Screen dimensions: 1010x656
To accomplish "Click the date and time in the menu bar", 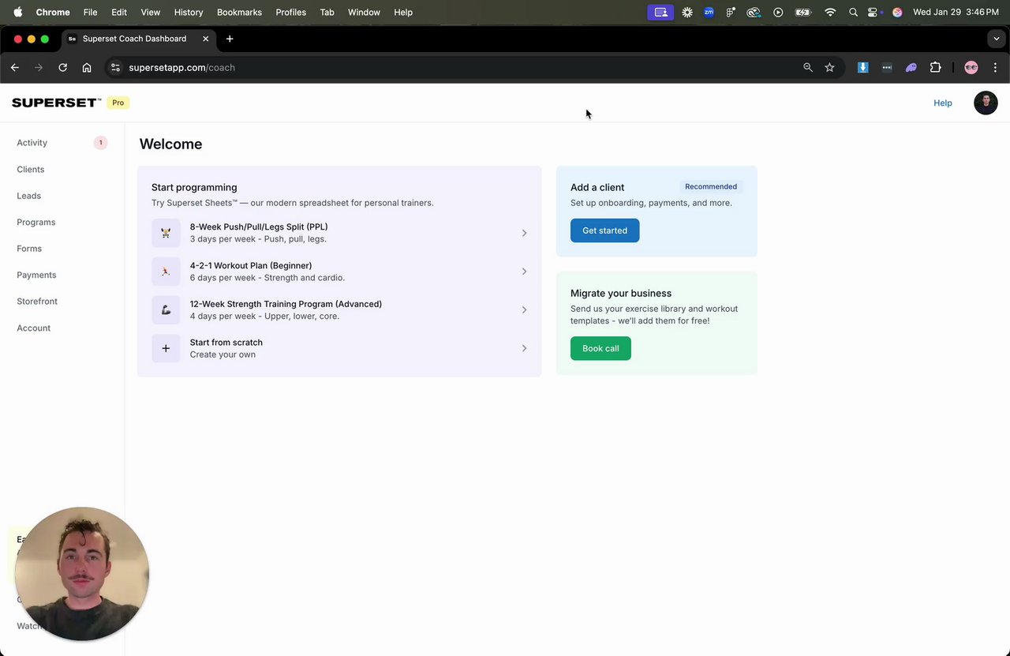I will [956, 13].
